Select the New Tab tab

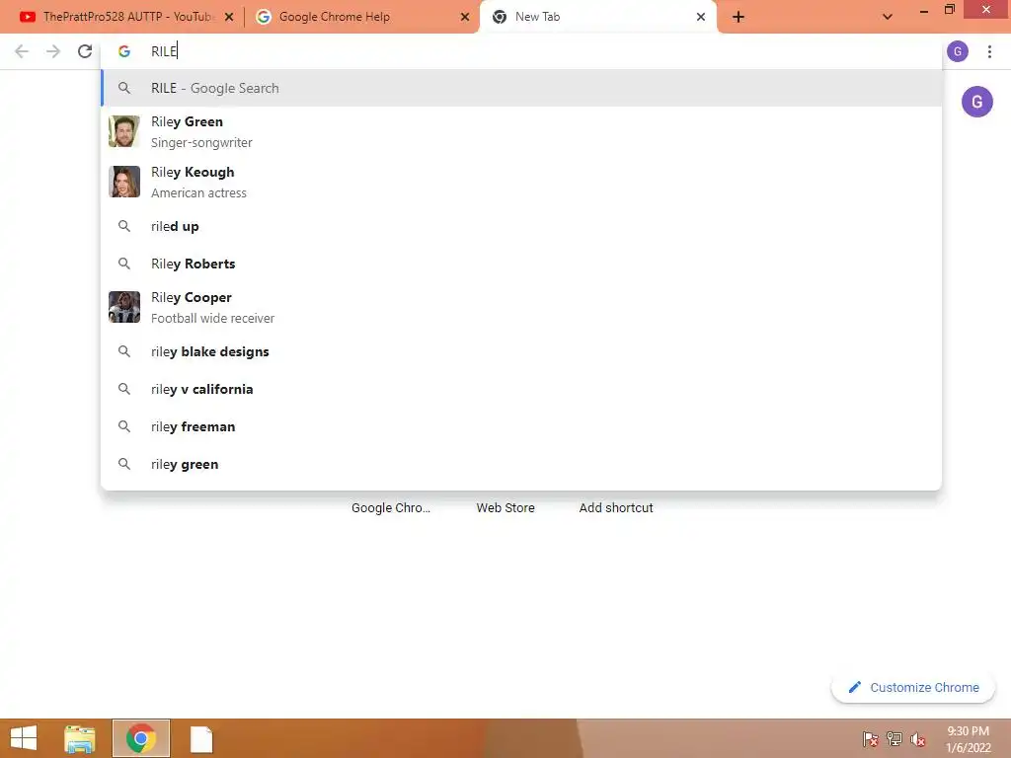tap(597, 18)
